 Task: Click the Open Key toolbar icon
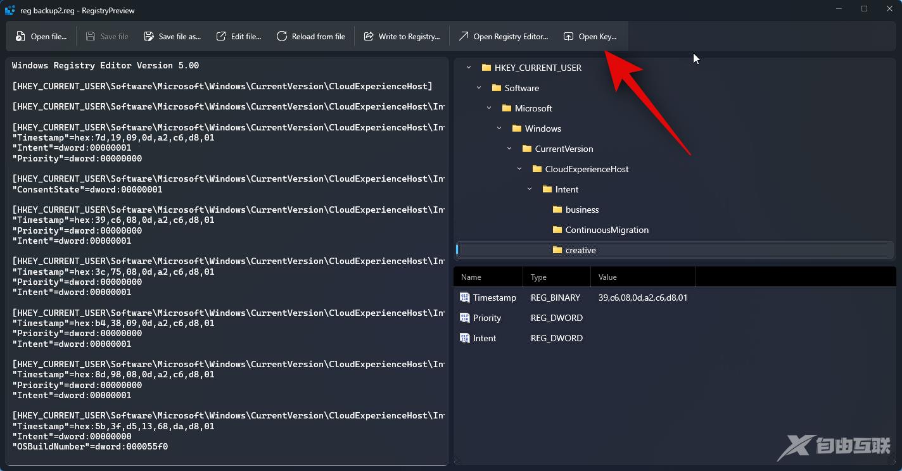[569, 37]
